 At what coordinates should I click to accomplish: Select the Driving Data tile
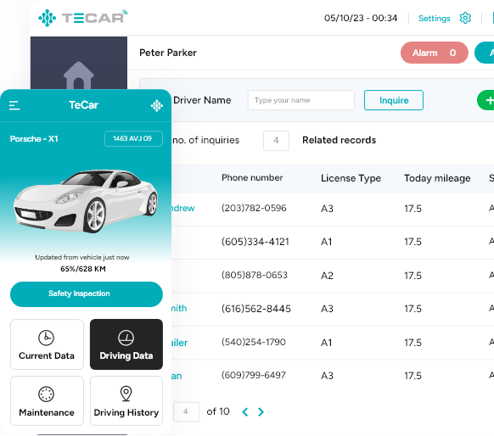click(126, 344)
